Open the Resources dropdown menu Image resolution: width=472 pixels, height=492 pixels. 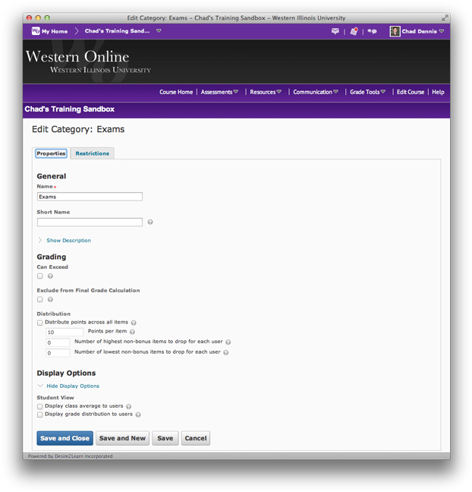pos(266,92)
